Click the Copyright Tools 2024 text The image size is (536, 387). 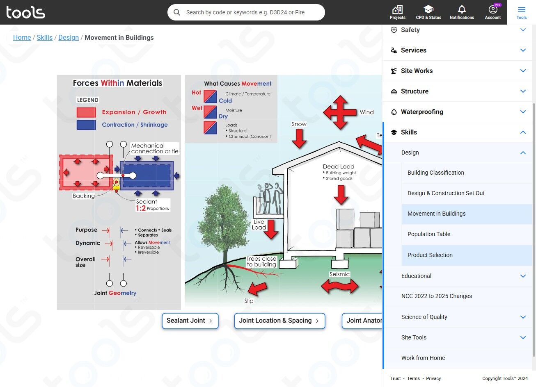click(505, 378)
